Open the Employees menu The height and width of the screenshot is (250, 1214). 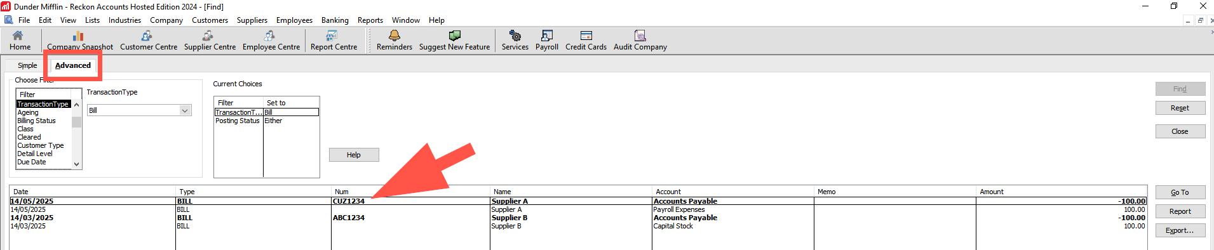pos(294,20)
